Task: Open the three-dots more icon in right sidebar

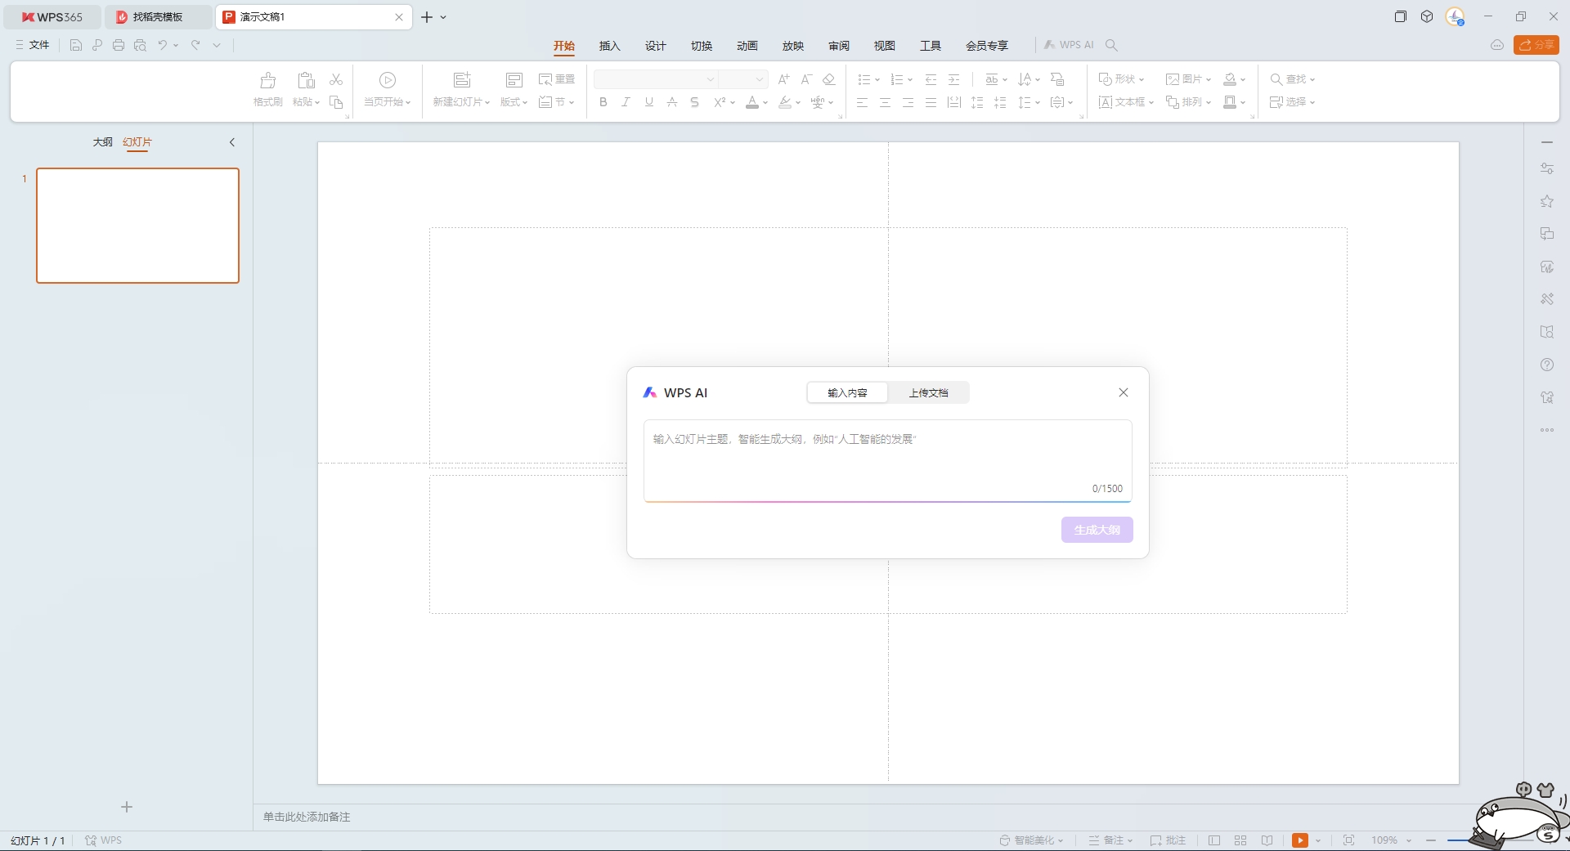Action: [1547, 430]
